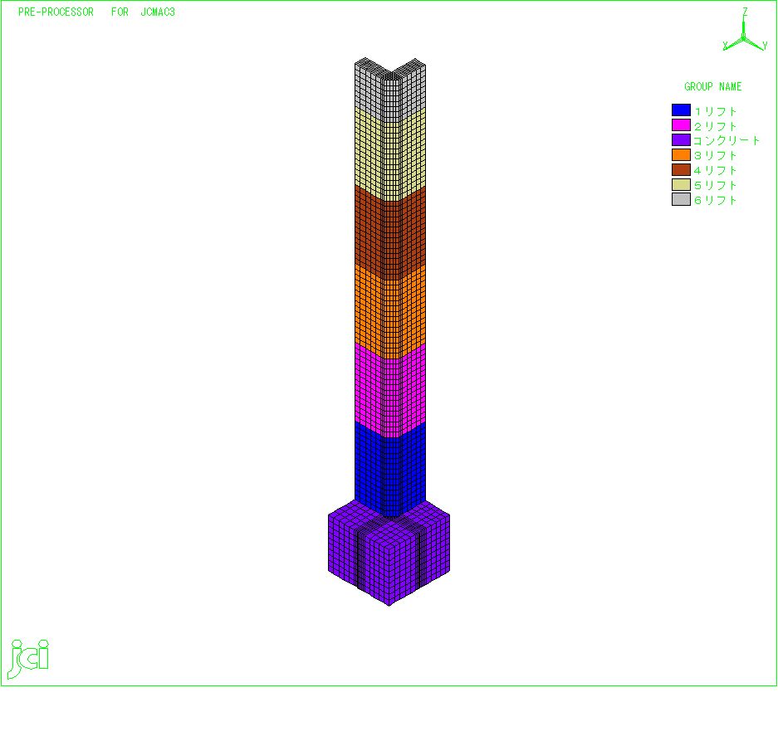Image resolution: width=778 pixels, height=746 pixels.
Task: Click the 6リフト legend label
Action: point(715,200)
